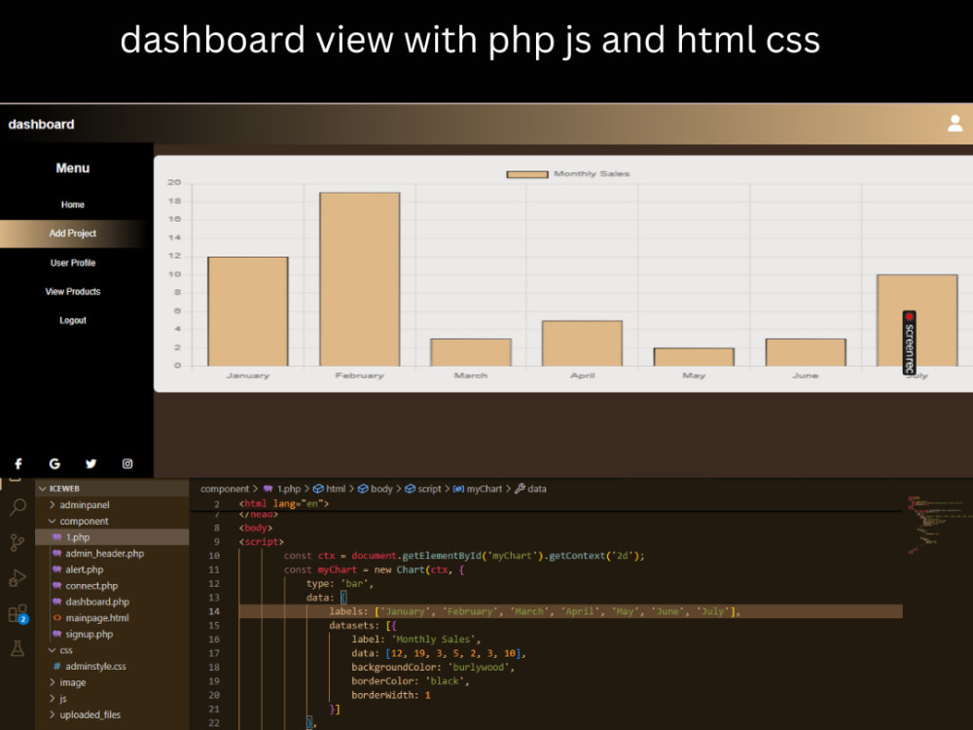The width and height of the screenshot is (973, 730).
Task: Open View Products menu item
Action: pos(73,291)
